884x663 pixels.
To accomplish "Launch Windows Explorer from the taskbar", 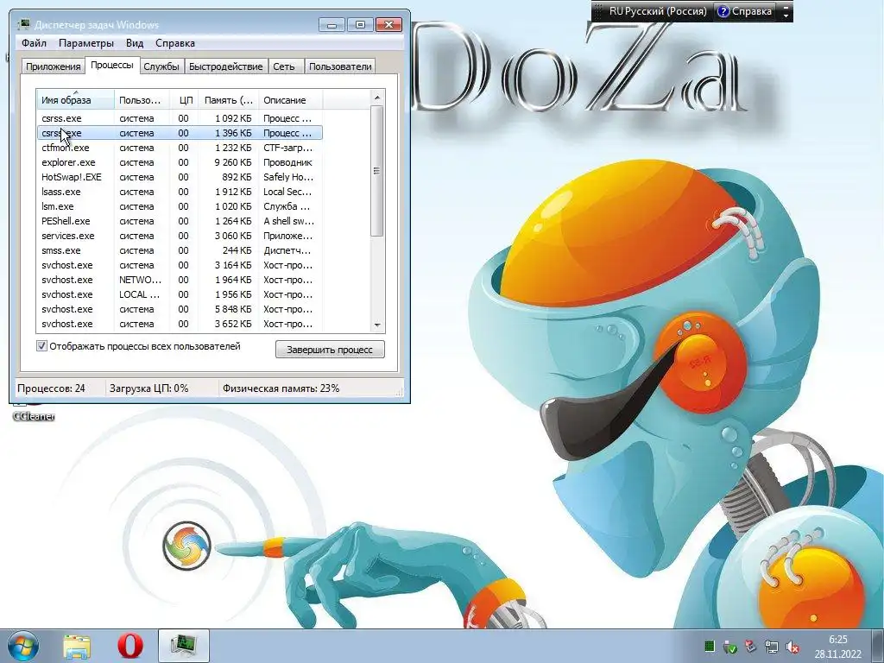I will [76, 646].
